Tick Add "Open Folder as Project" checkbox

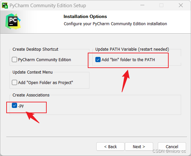(14, 82)
